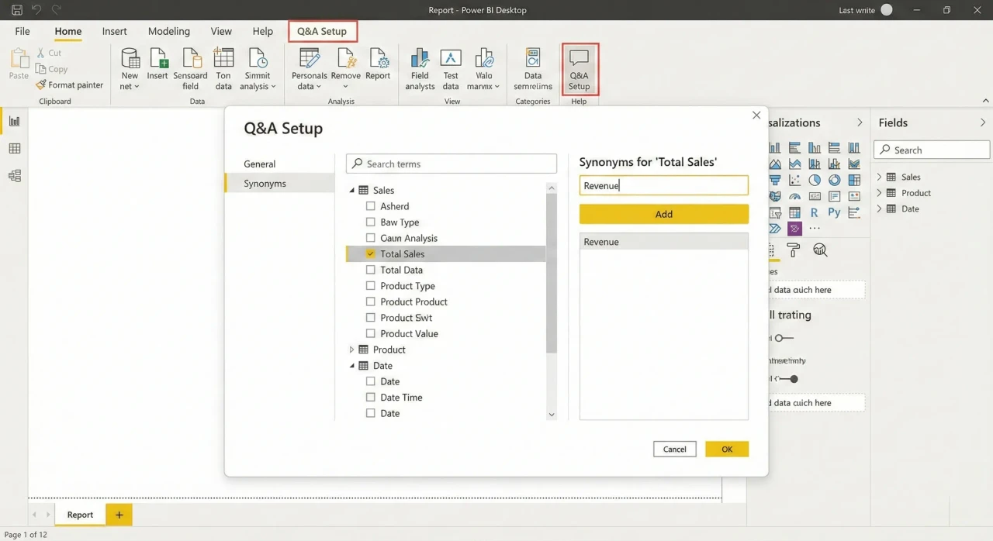Click the redo arrow in title bar
Image resolution: width=993 pixels, height=541 pixels.
pyautogui.click(x=56, y=10)
